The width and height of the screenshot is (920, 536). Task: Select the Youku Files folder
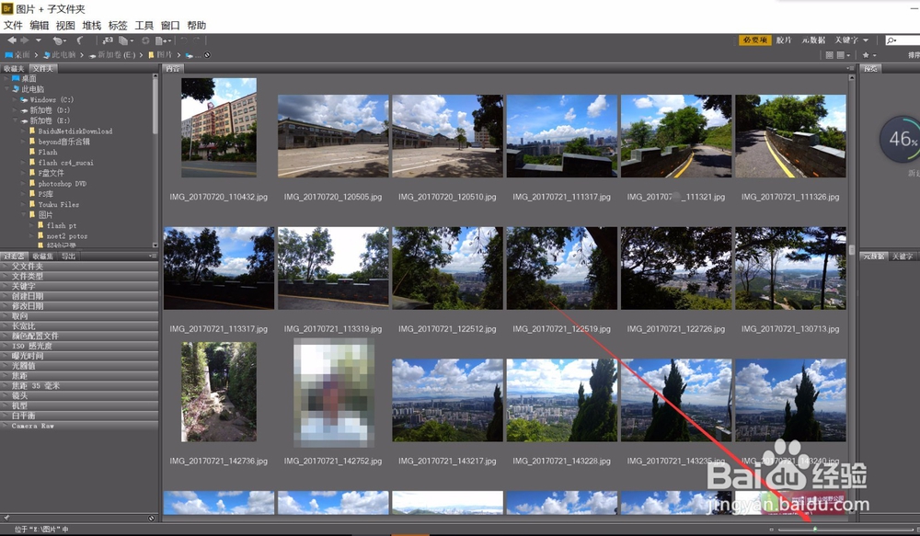click(54, 205)
